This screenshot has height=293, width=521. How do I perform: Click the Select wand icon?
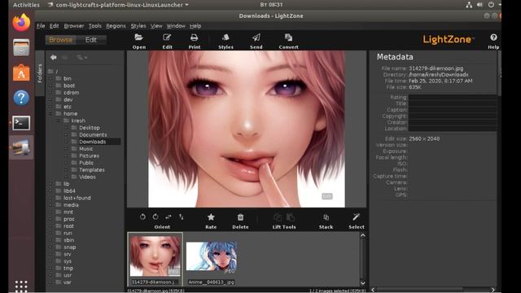[357, 217]
